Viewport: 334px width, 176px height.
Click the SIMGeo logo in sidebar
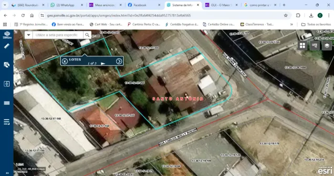pyautogui.click(x=7, y=35)
